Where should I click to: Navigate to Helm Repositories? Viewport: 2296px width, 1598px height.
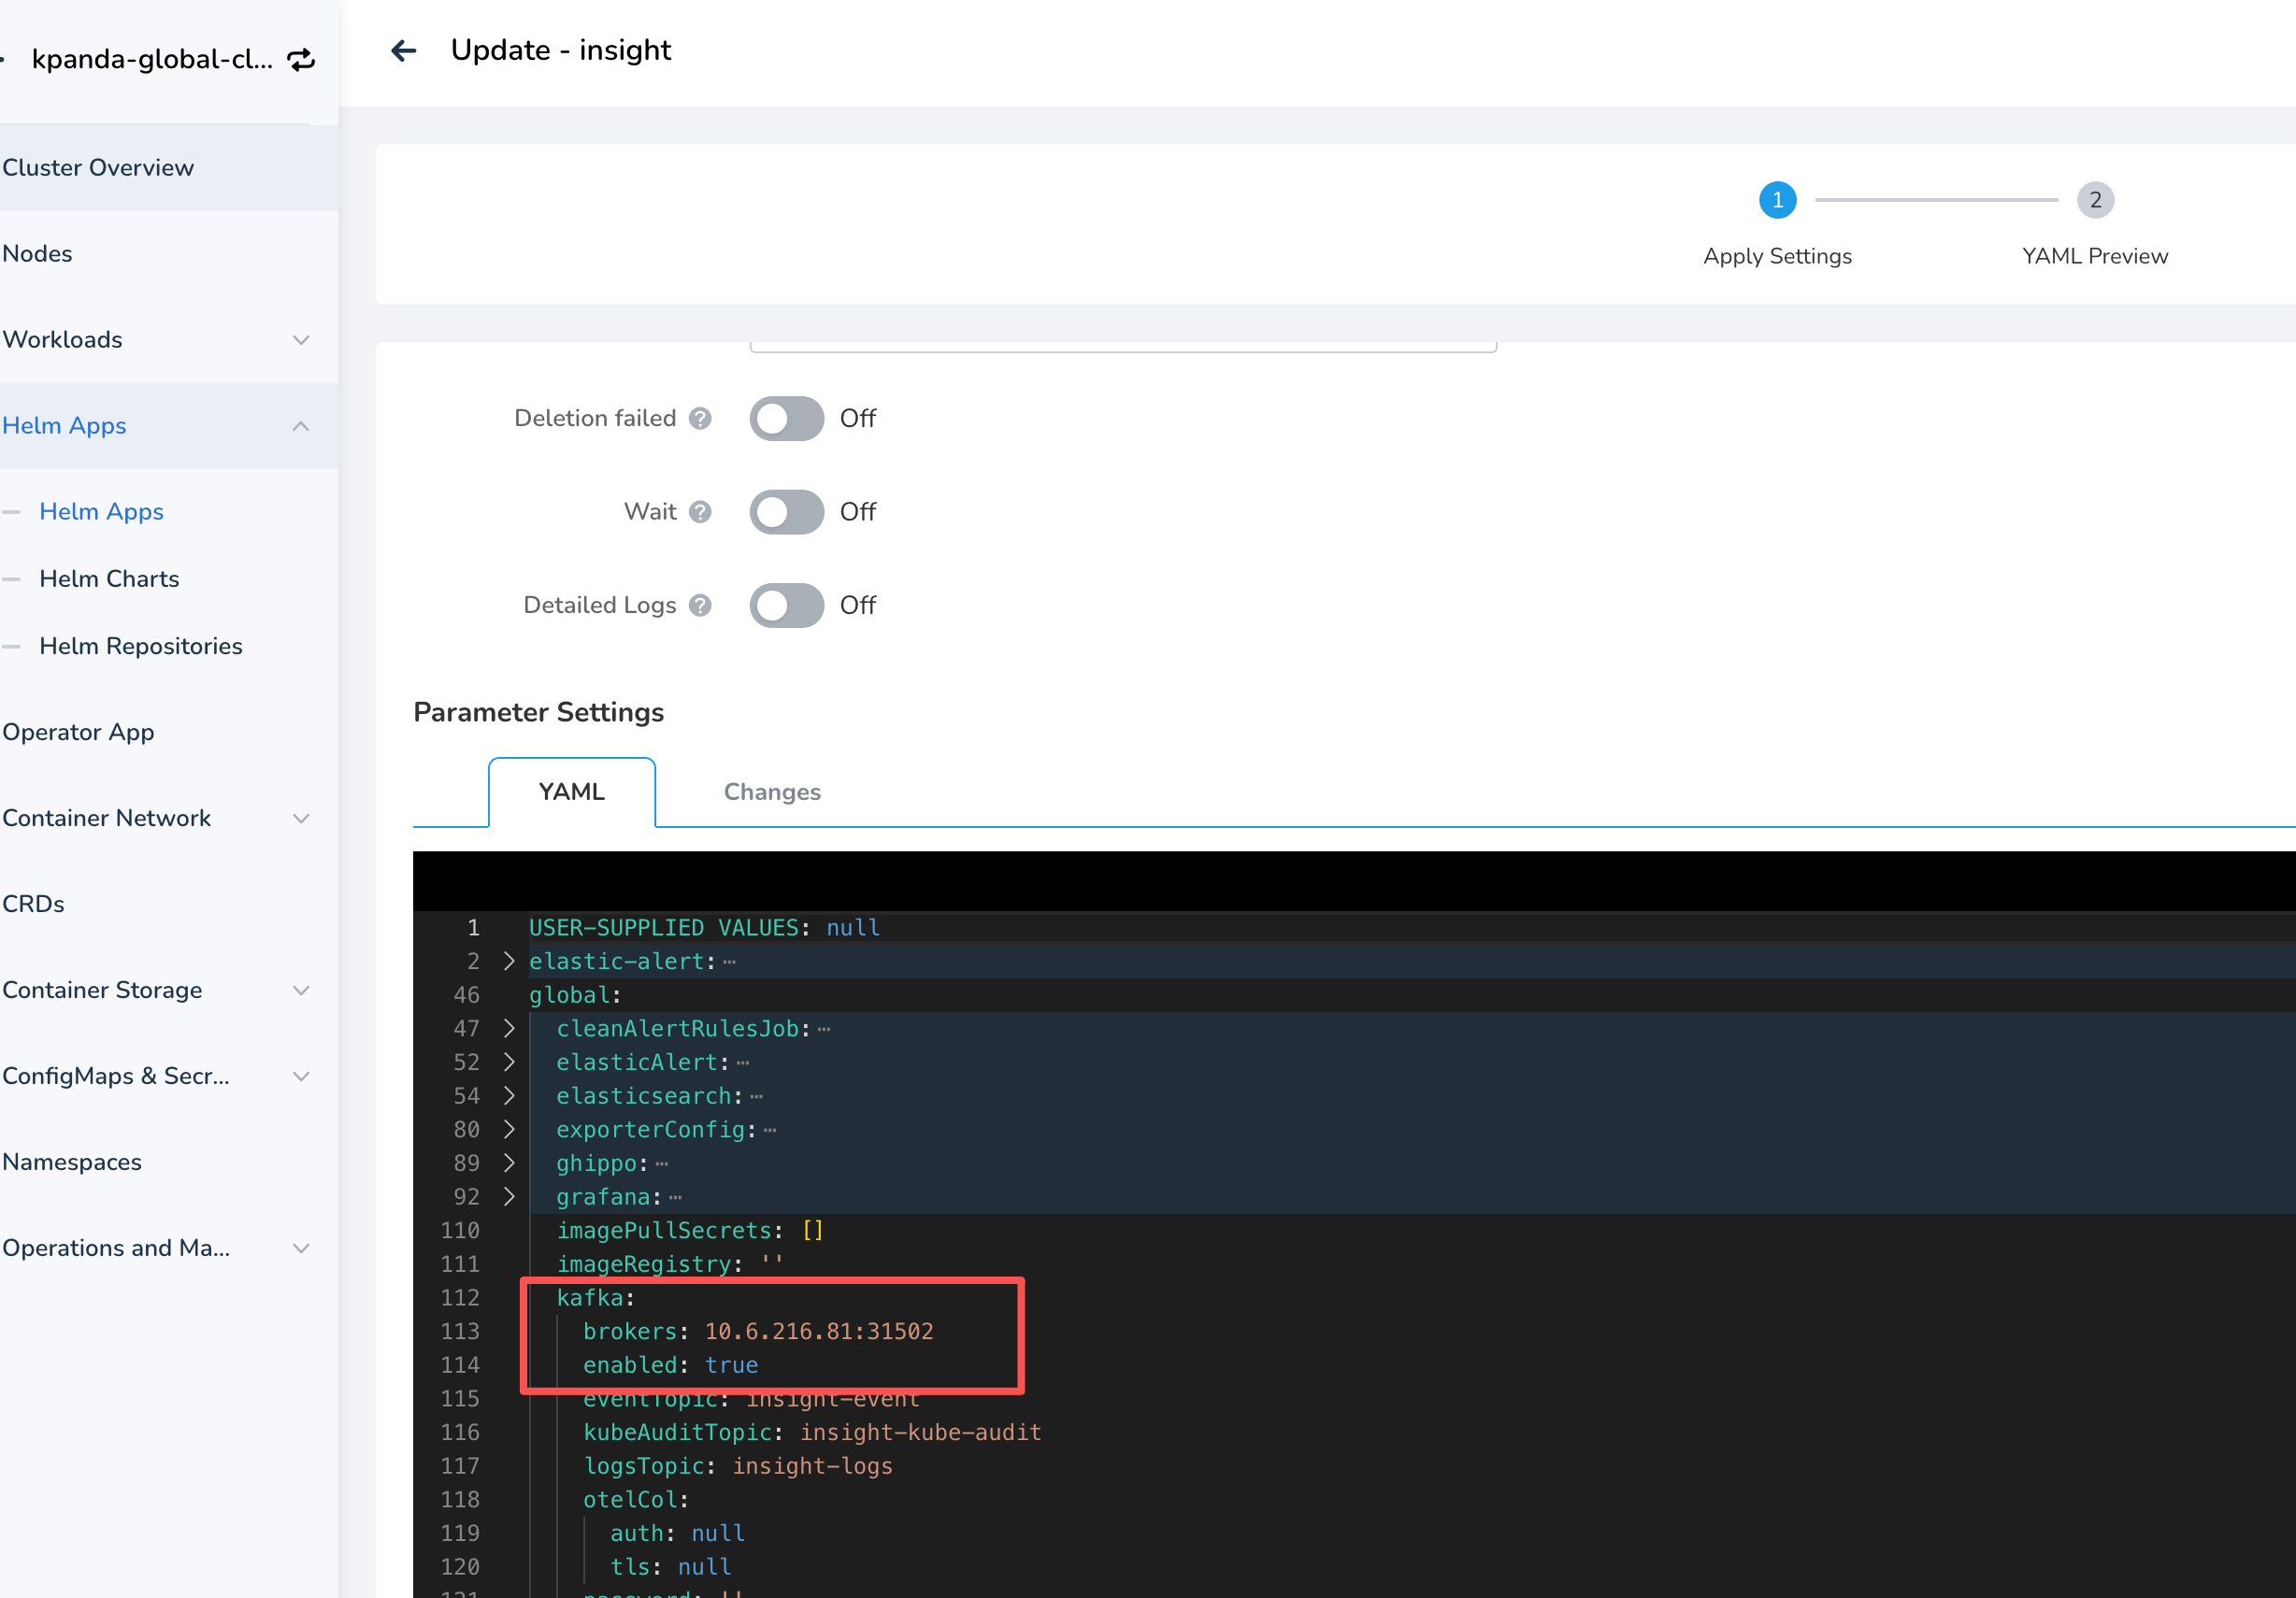(141, 646)
